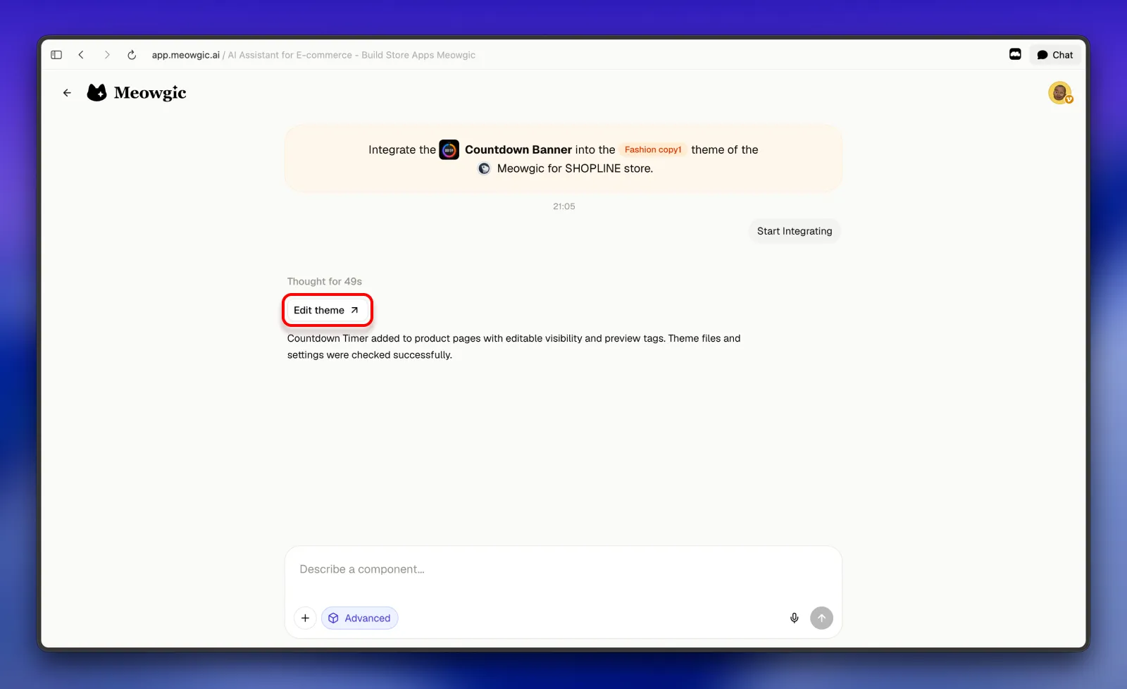Click the Meowgic cat logo

coord(96,92)
